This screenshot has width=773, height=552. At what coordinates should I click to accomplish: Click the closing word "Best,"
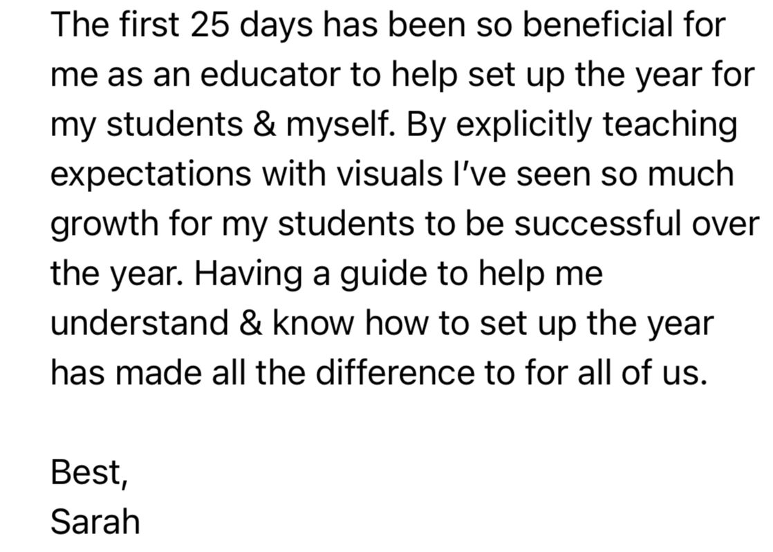[89, 473]
